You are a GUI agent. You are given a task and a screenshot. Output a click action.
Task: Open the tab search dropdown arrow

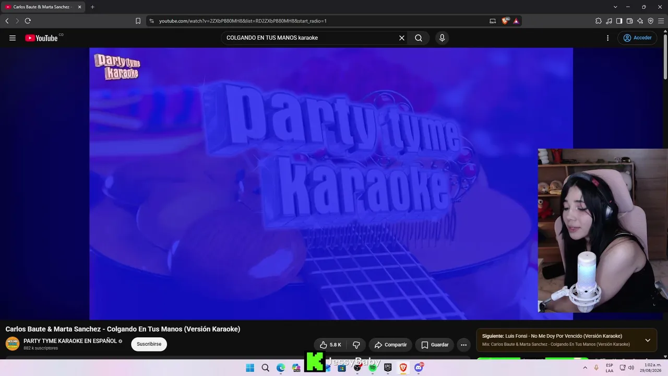coord(615,7)
